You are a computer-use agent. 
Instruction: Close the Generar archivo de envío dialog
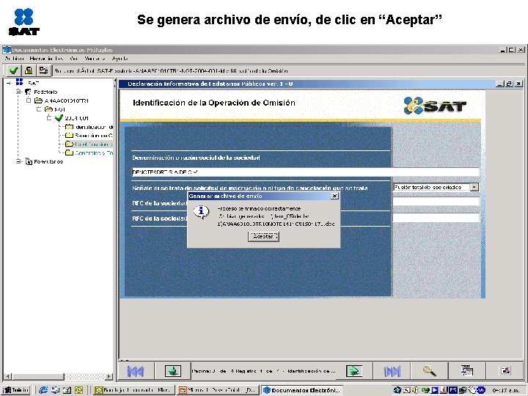click(x=334, y=196)
